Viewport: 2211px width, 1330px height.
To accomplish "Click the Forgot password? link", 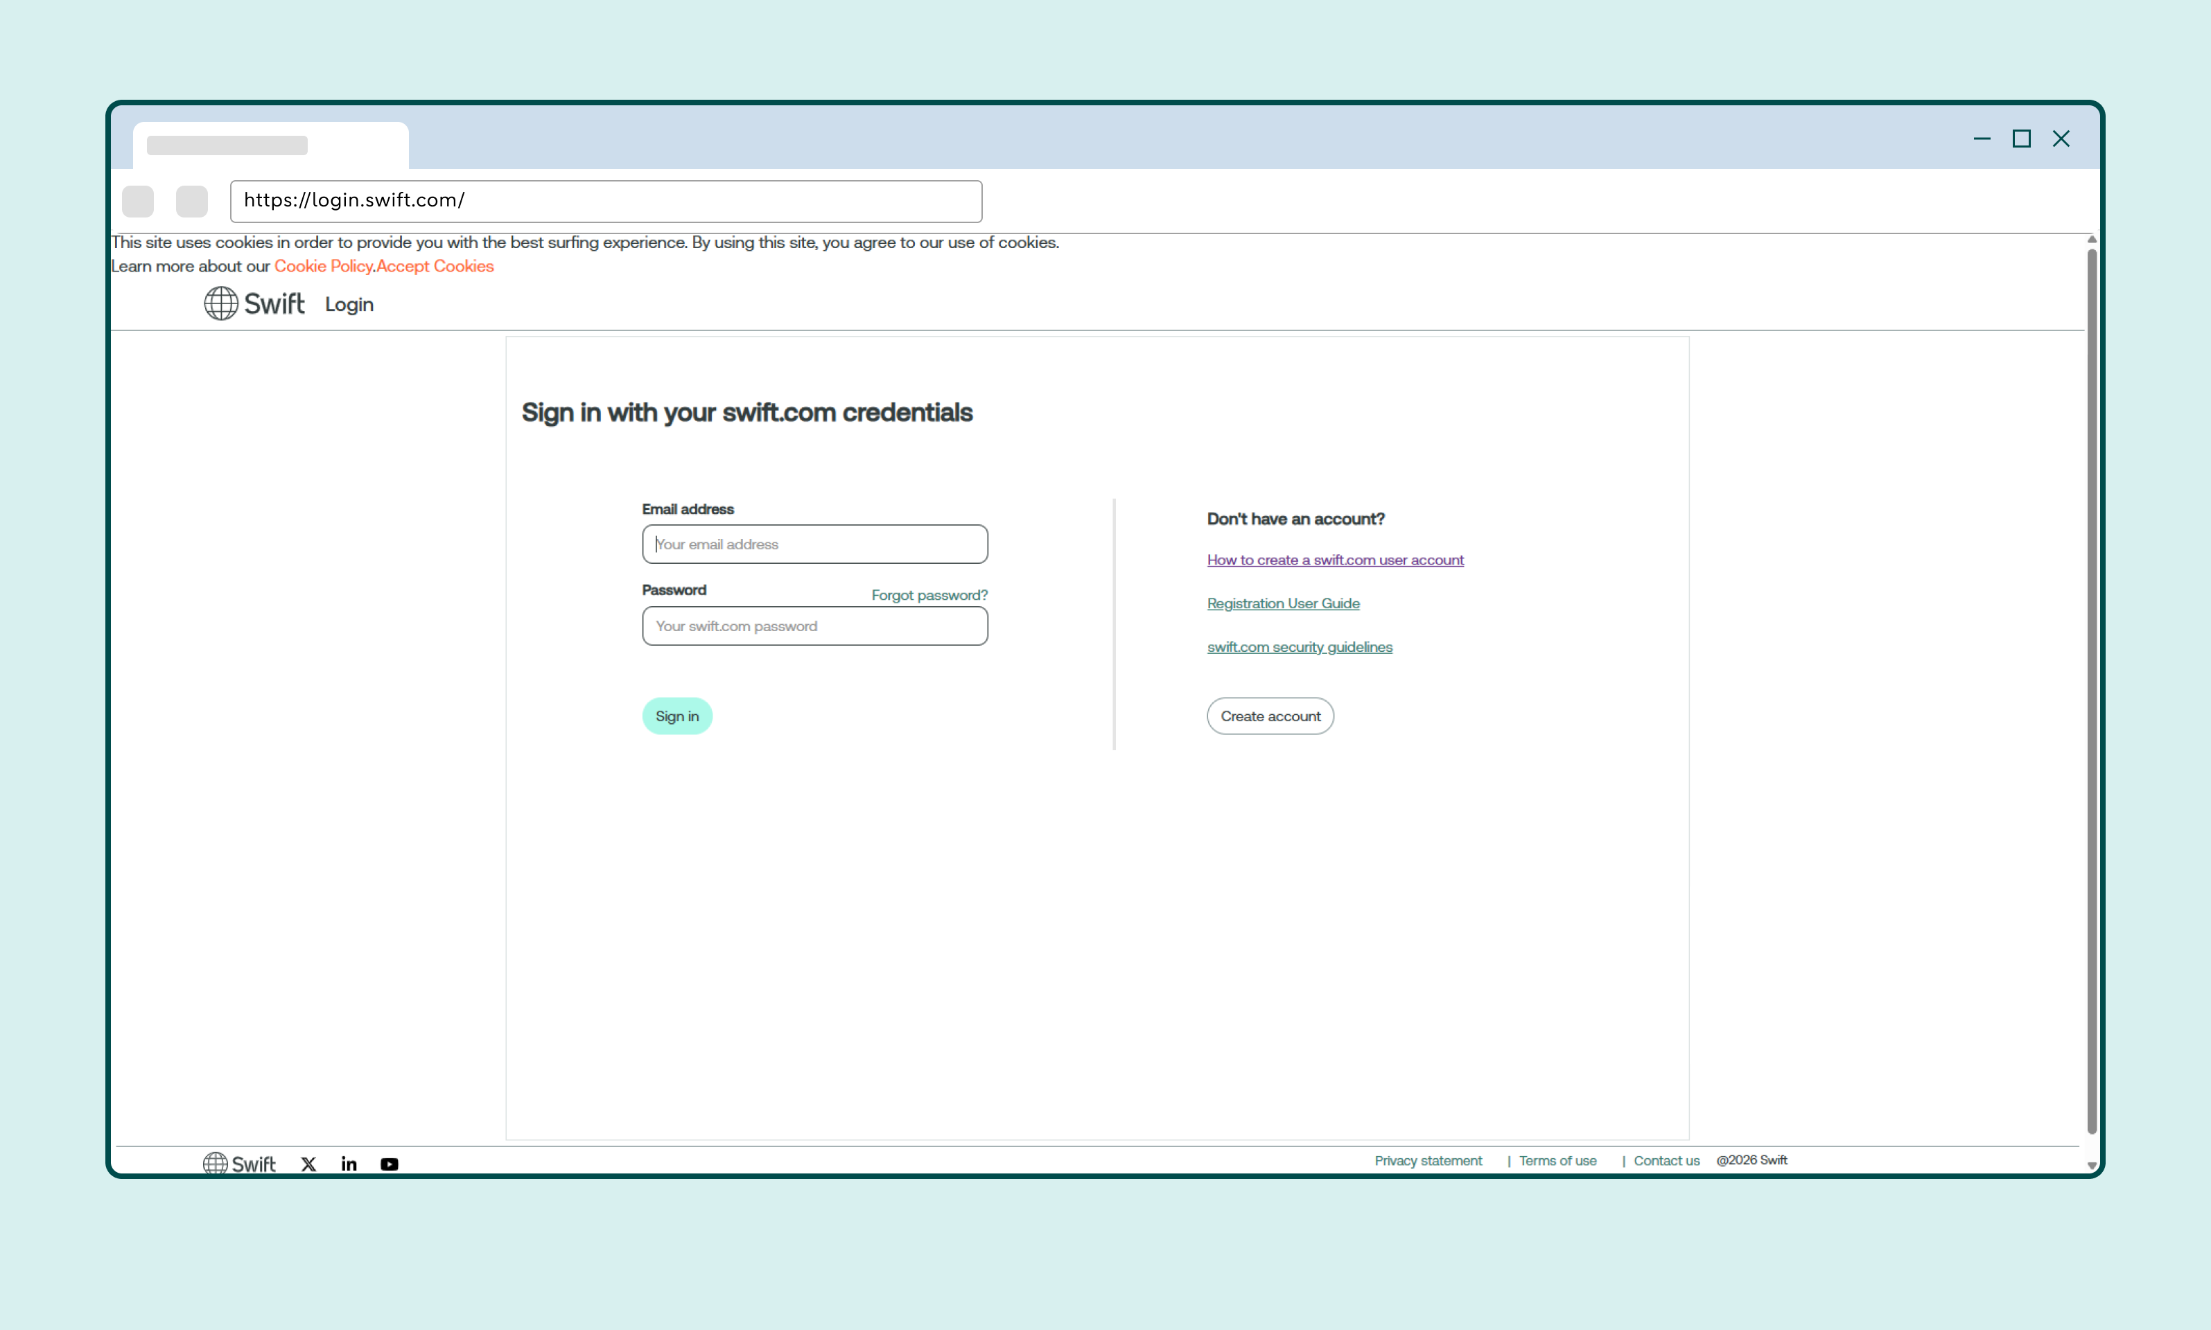I will click(929, 595).
